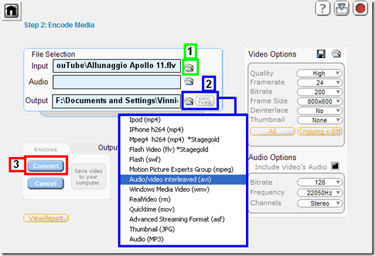
Task: Browse for Output location folder icon
Action: (189, 100)
